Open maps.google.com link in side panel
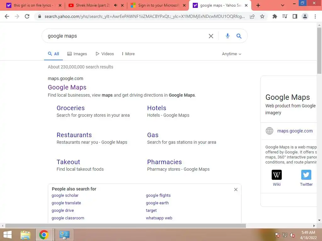 coord(295,131)
